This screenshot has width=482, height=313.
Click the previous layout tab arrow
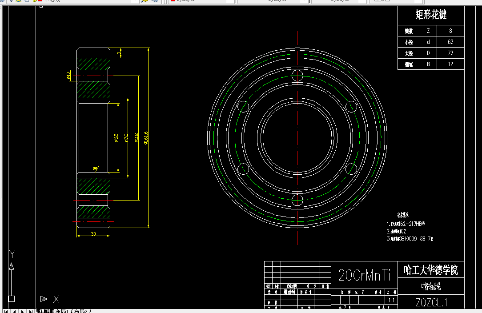tap(14, 311)
